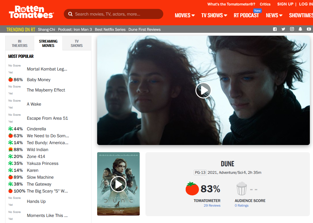
Task: Switch to the In Theaters tab
Action: click(20, 43)
